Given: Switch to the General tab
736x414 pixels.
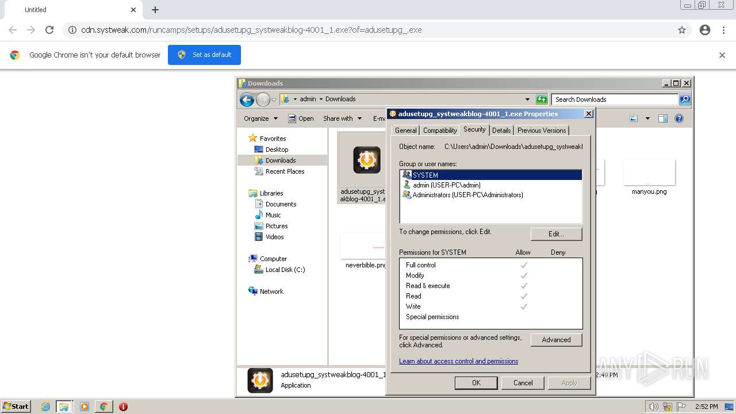Looking at the screenshot, I should (405, 131).
